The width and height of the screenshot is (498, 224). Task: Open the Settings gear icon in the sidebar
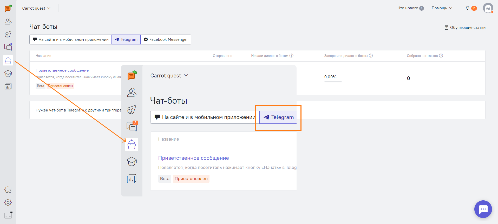(x=8, y=202)
